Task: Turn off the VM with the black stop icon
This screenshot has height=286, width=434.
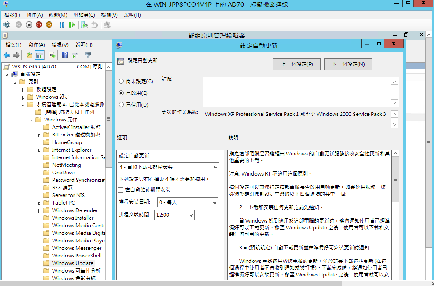Action: [x=29, y=25]
